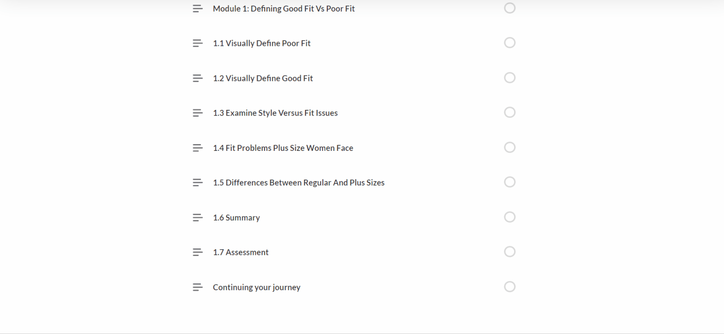Go to 1.7 Assessment lesson
This screenshot has height=334, width=724.
pyautogui.click(x=240, y=252)
